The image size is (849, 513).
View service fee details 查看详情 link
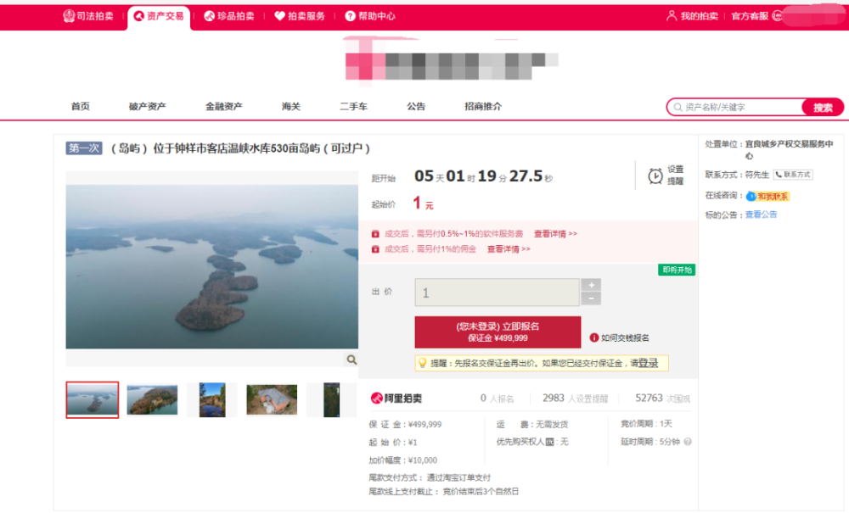[555, 233]
